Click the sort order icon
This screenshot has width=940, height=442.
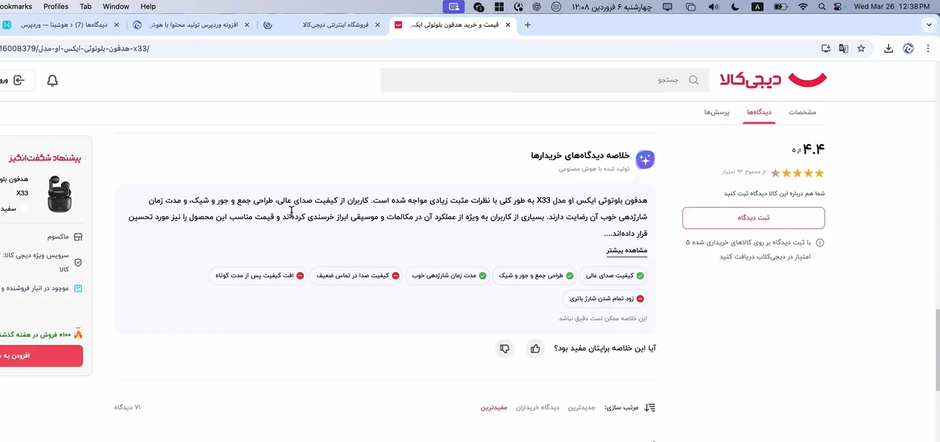[650, 408]
